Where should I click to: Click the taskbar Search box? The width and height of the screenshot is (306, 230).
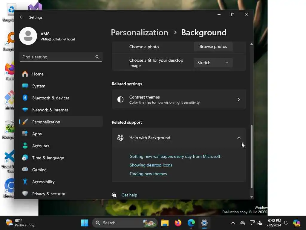[x=125, y=223]
